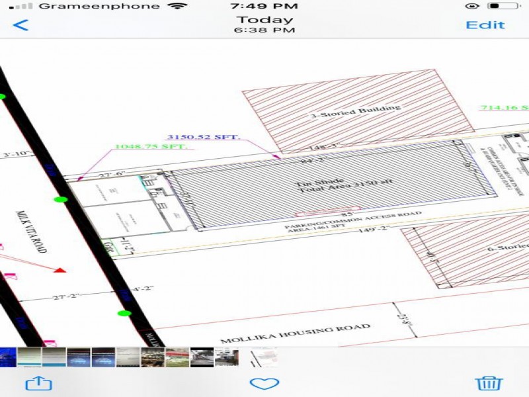Tap the Wi-Fi status icon

pos(177,6)
